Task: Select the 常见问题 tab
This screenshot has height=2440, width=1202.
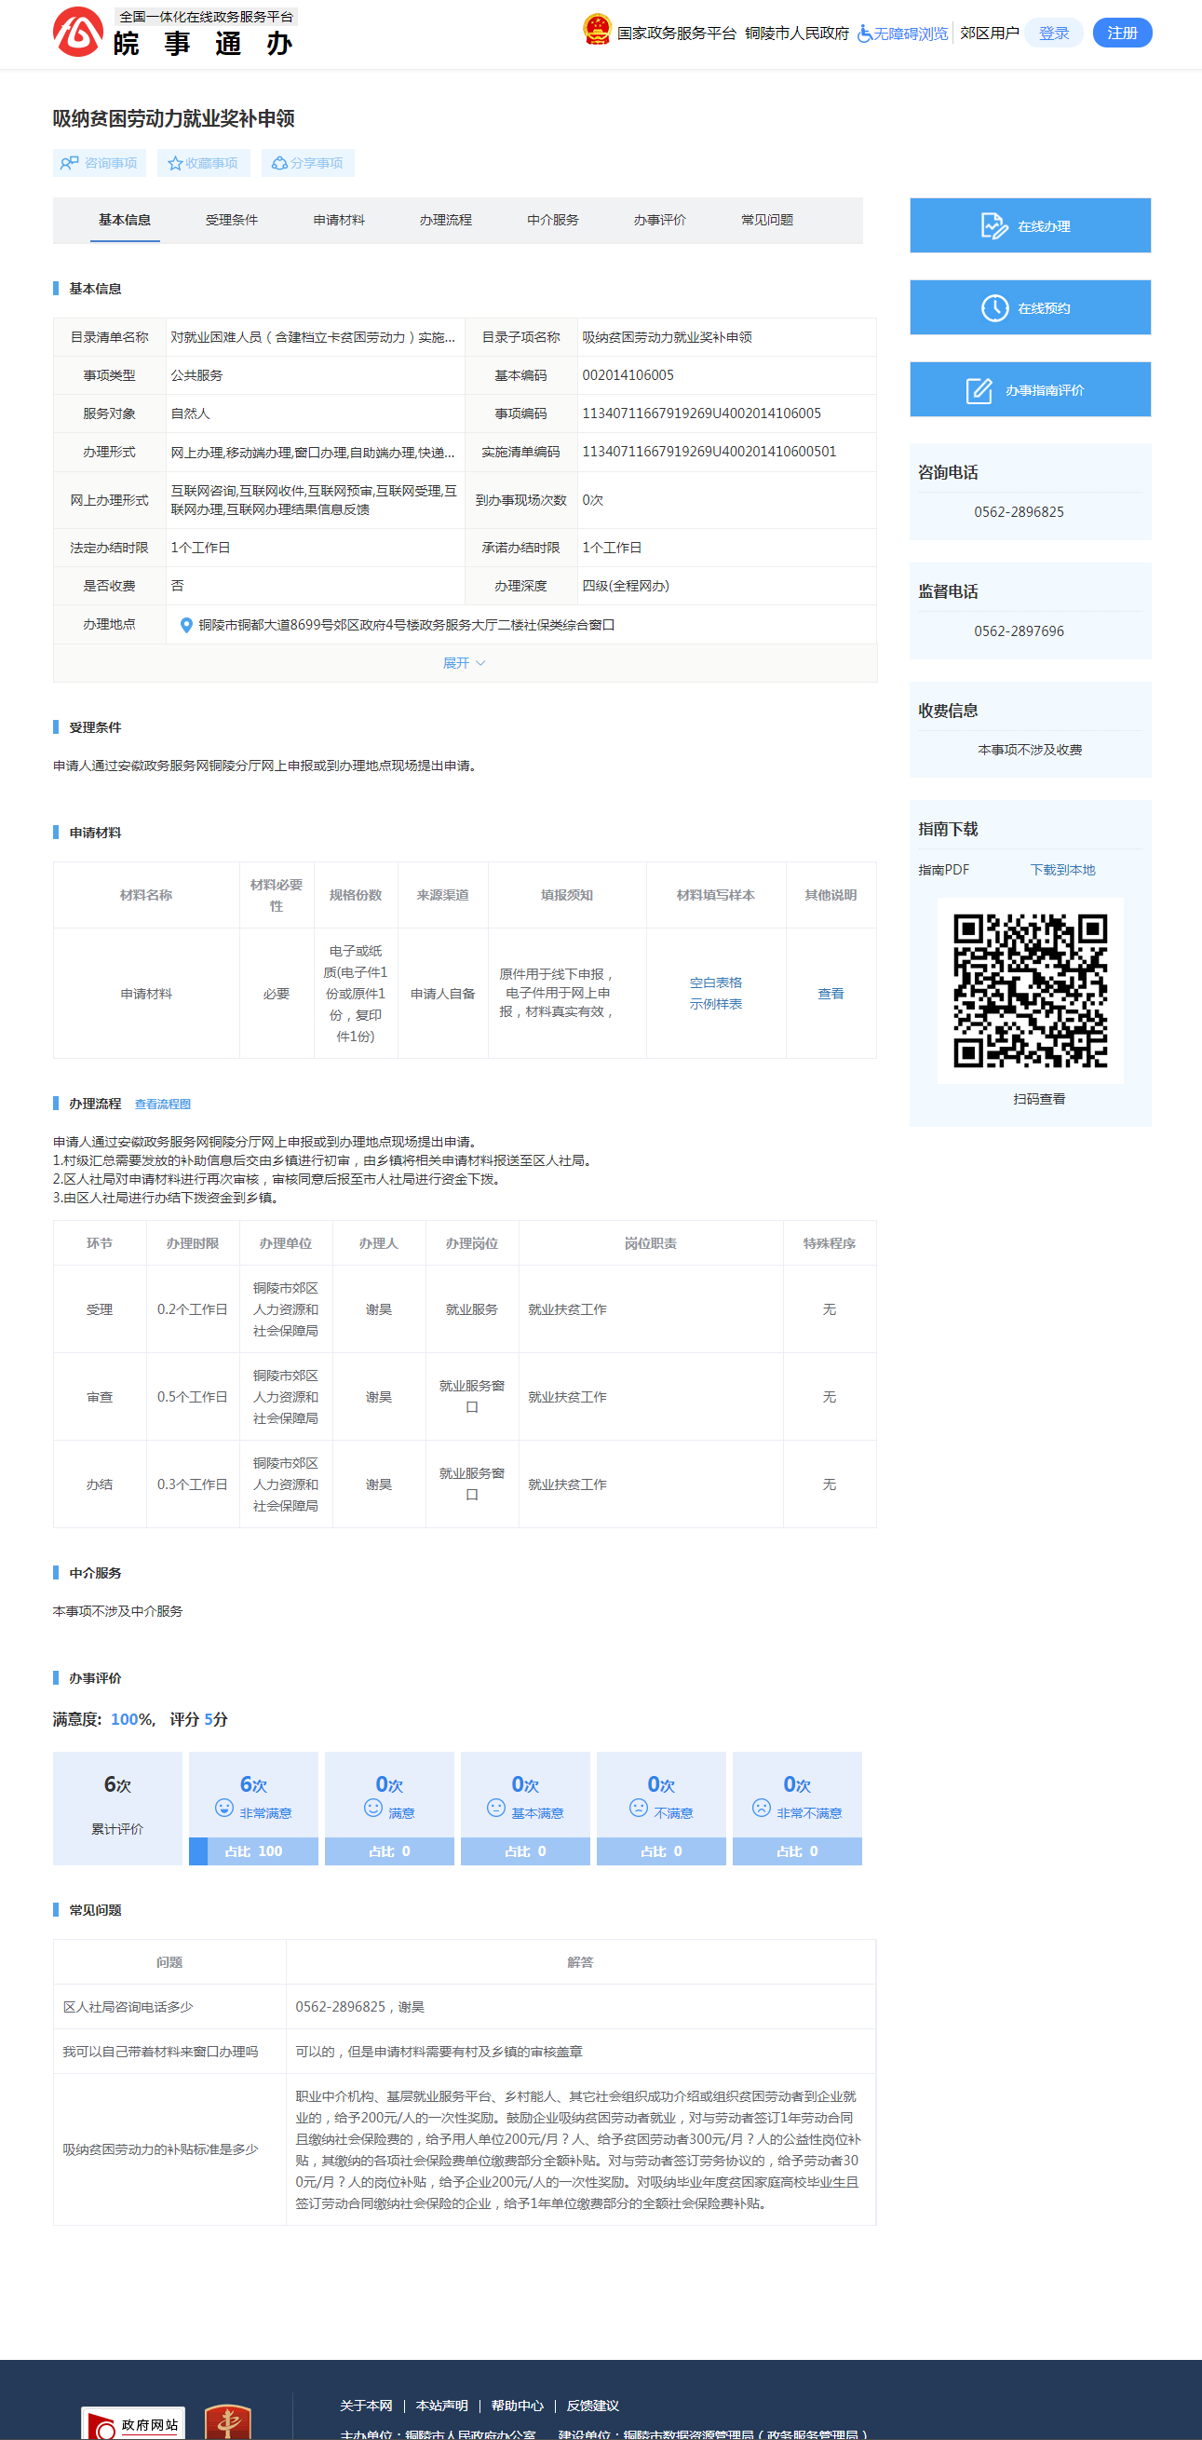Action: coord(766,220)
